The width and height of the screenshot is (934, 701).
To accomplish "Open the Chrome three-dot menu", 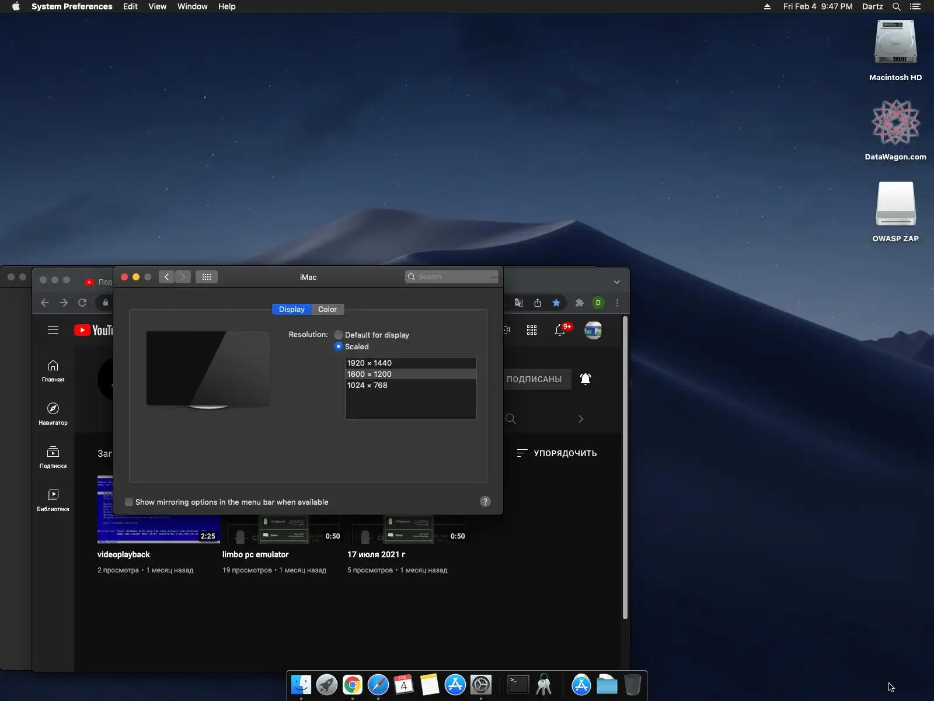I will click(x=617, y=303).
